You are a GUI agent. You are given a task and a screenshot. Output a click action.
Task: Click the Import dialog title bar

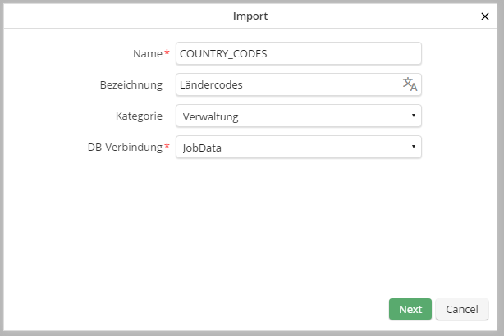point(251,16)
